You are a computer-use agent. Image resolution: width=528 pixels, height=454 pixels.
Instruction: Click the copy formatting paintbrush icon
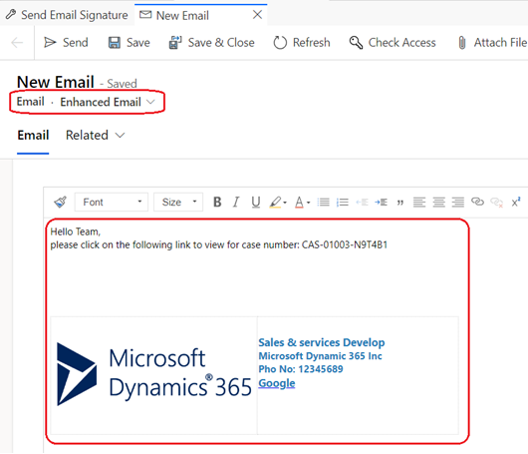(x=61, y=202)
